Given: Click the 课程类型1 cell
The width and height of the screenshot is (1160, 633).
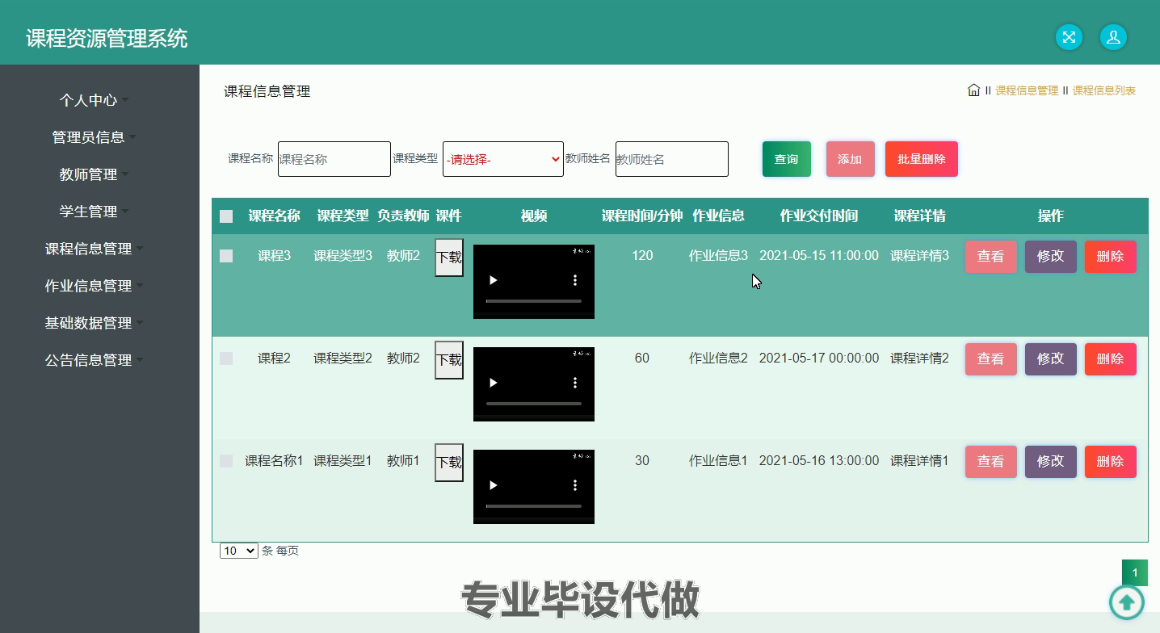Looking at the screenshot, I should tap(343, 461).
